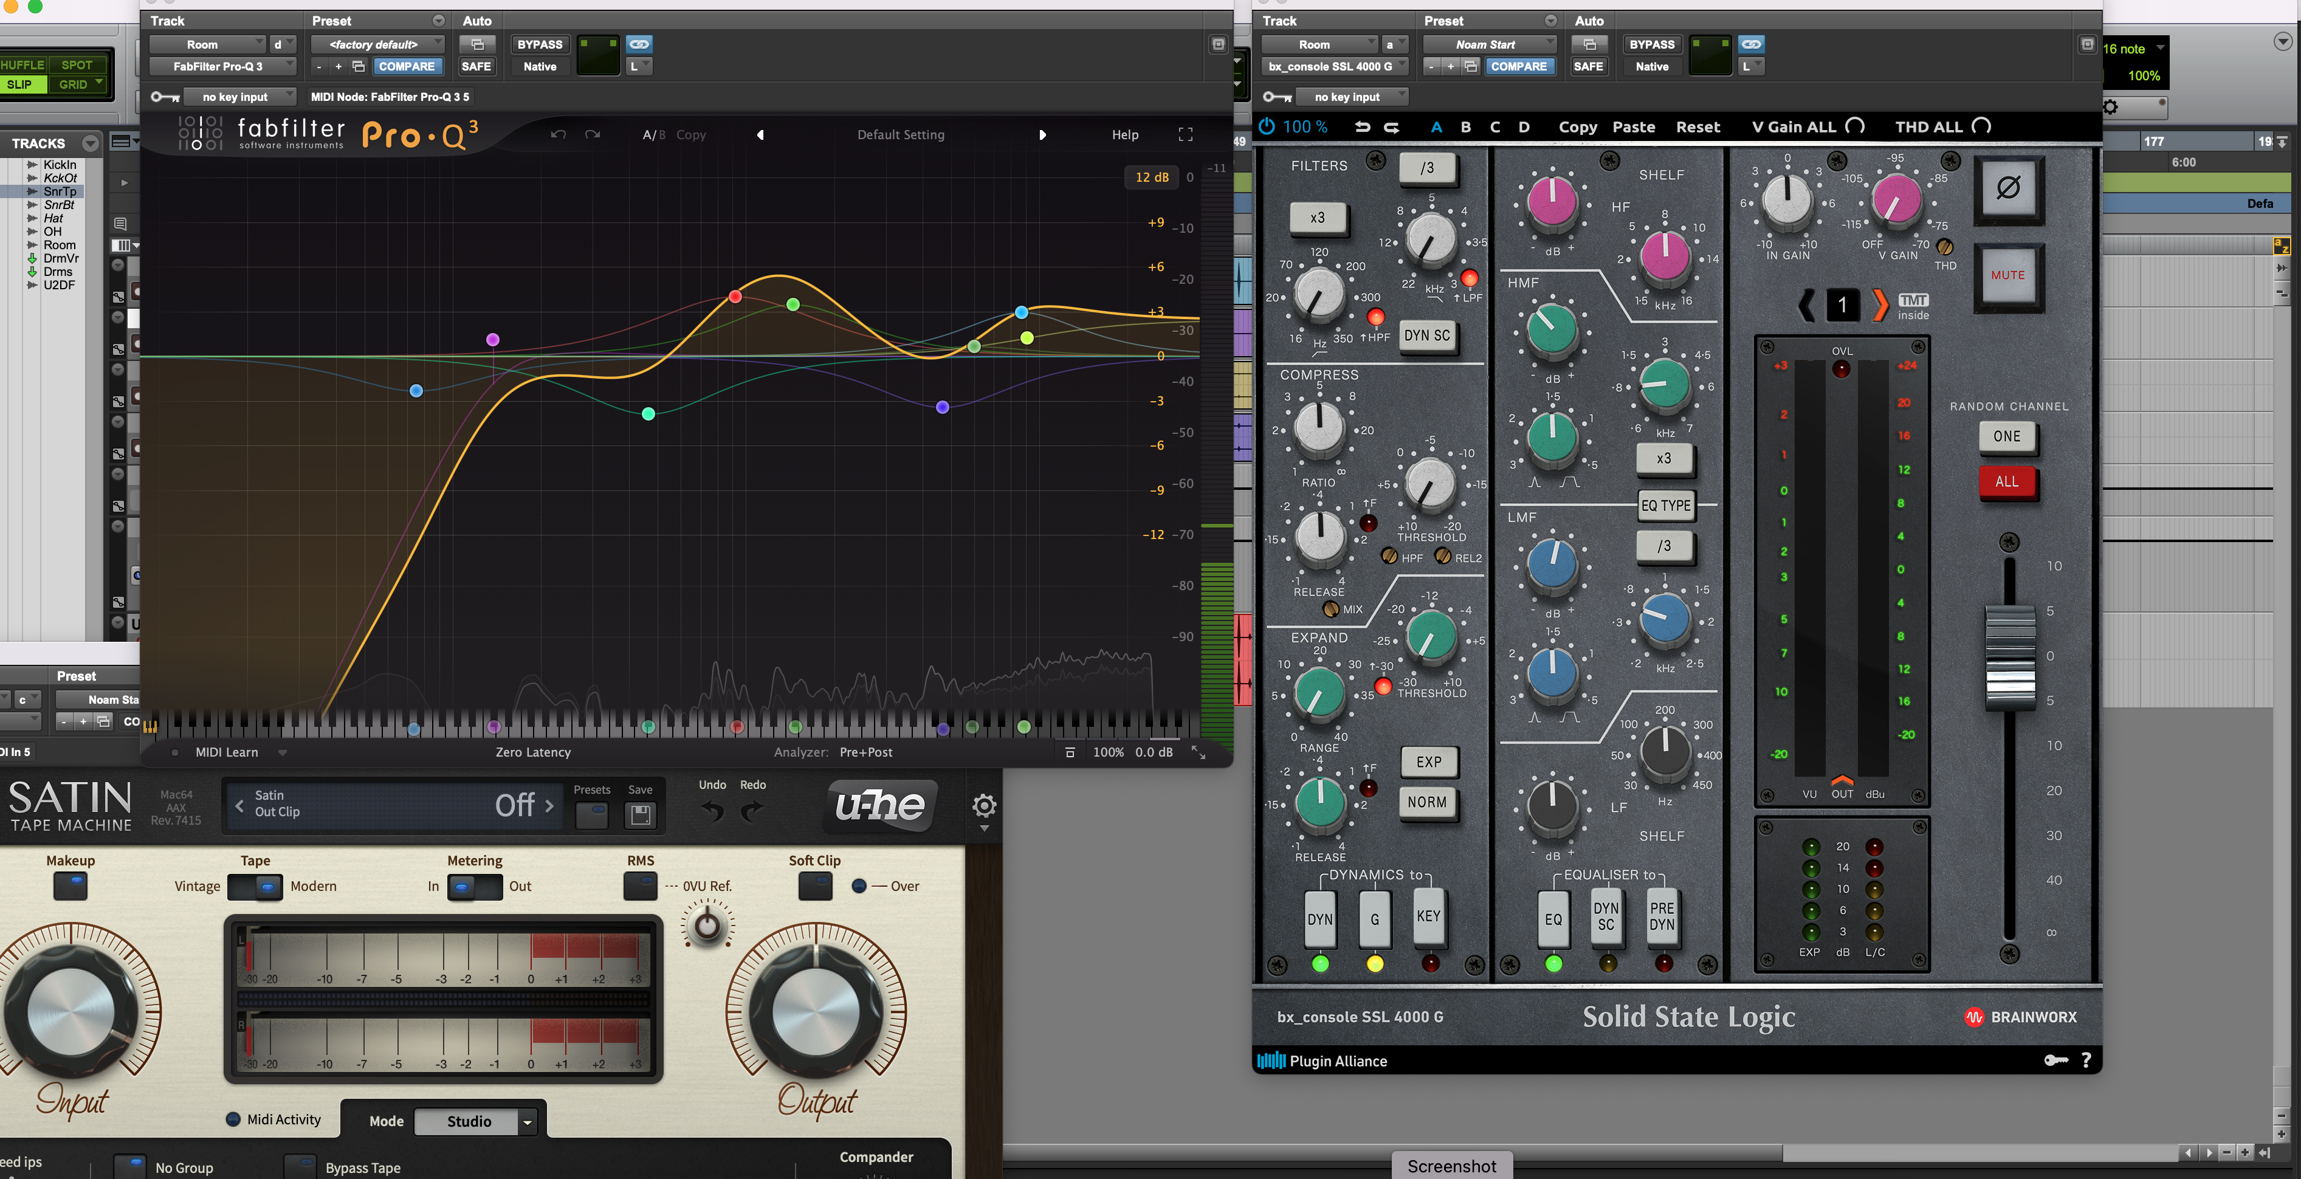Click Satin Output knob

(x=814, y=1011)
